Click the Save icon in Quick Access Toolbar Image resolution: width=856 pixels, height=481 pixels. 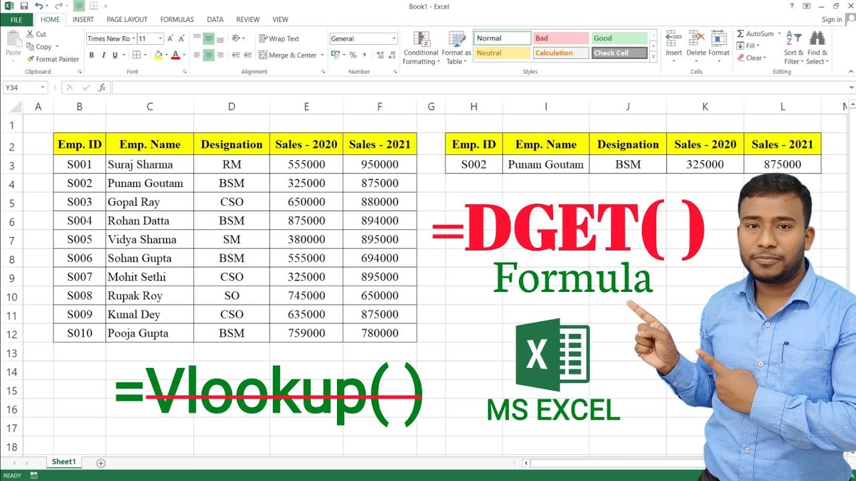pyautogui.click(x=24, y=6)
